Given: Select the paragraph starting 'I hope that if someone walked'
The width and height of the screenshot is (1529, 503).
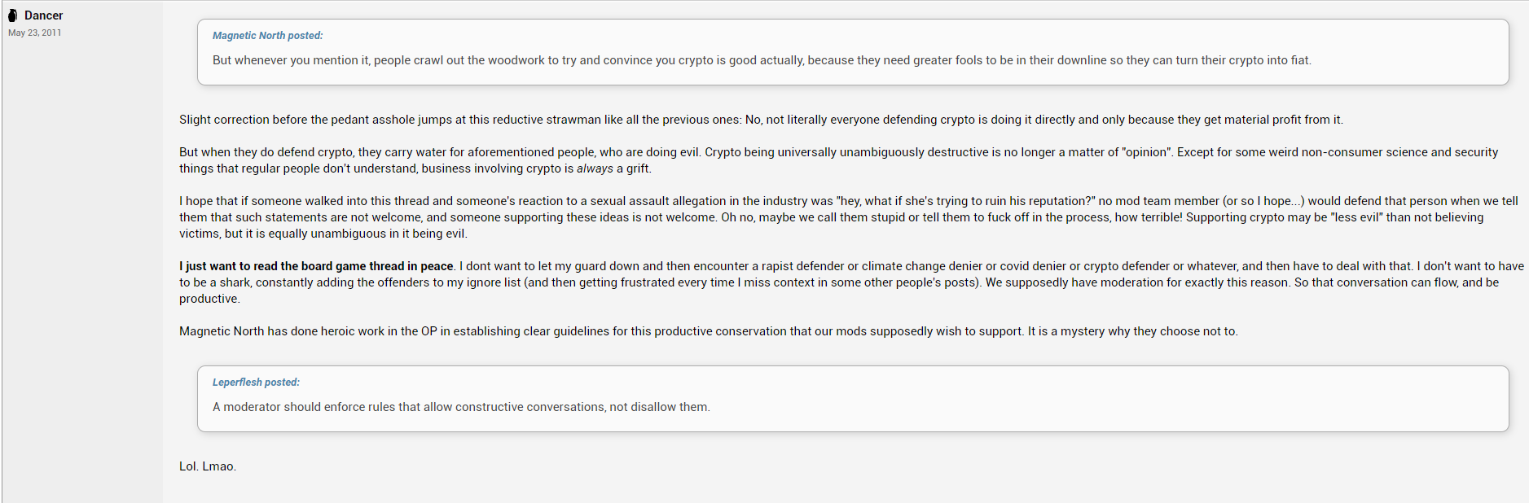Looking at the screenshot, I should pyautogui.click(x=849, y=217).
